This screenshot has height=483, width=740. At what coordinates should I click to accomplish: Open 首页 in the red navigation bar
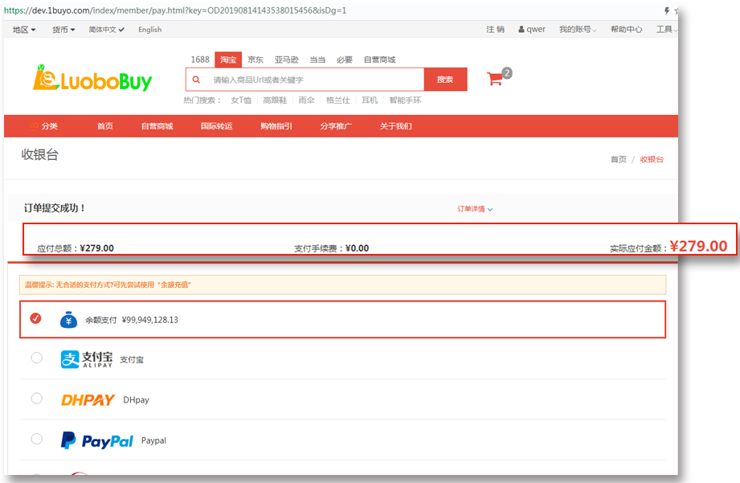pos(104,126)
